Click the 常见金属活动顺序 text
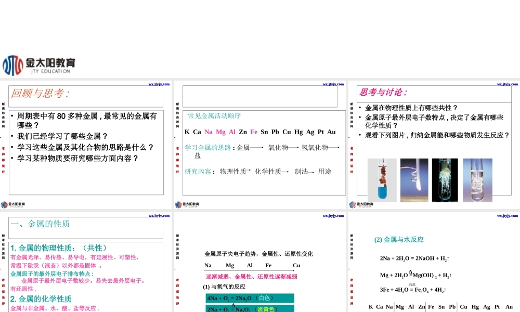Image resolution: width=520 pixels, height=312 pixels. [214, 116]
